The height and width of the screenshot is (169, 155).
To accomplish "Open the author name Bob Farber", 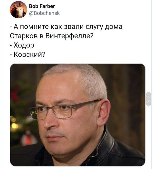I will [x=42, y=6].
